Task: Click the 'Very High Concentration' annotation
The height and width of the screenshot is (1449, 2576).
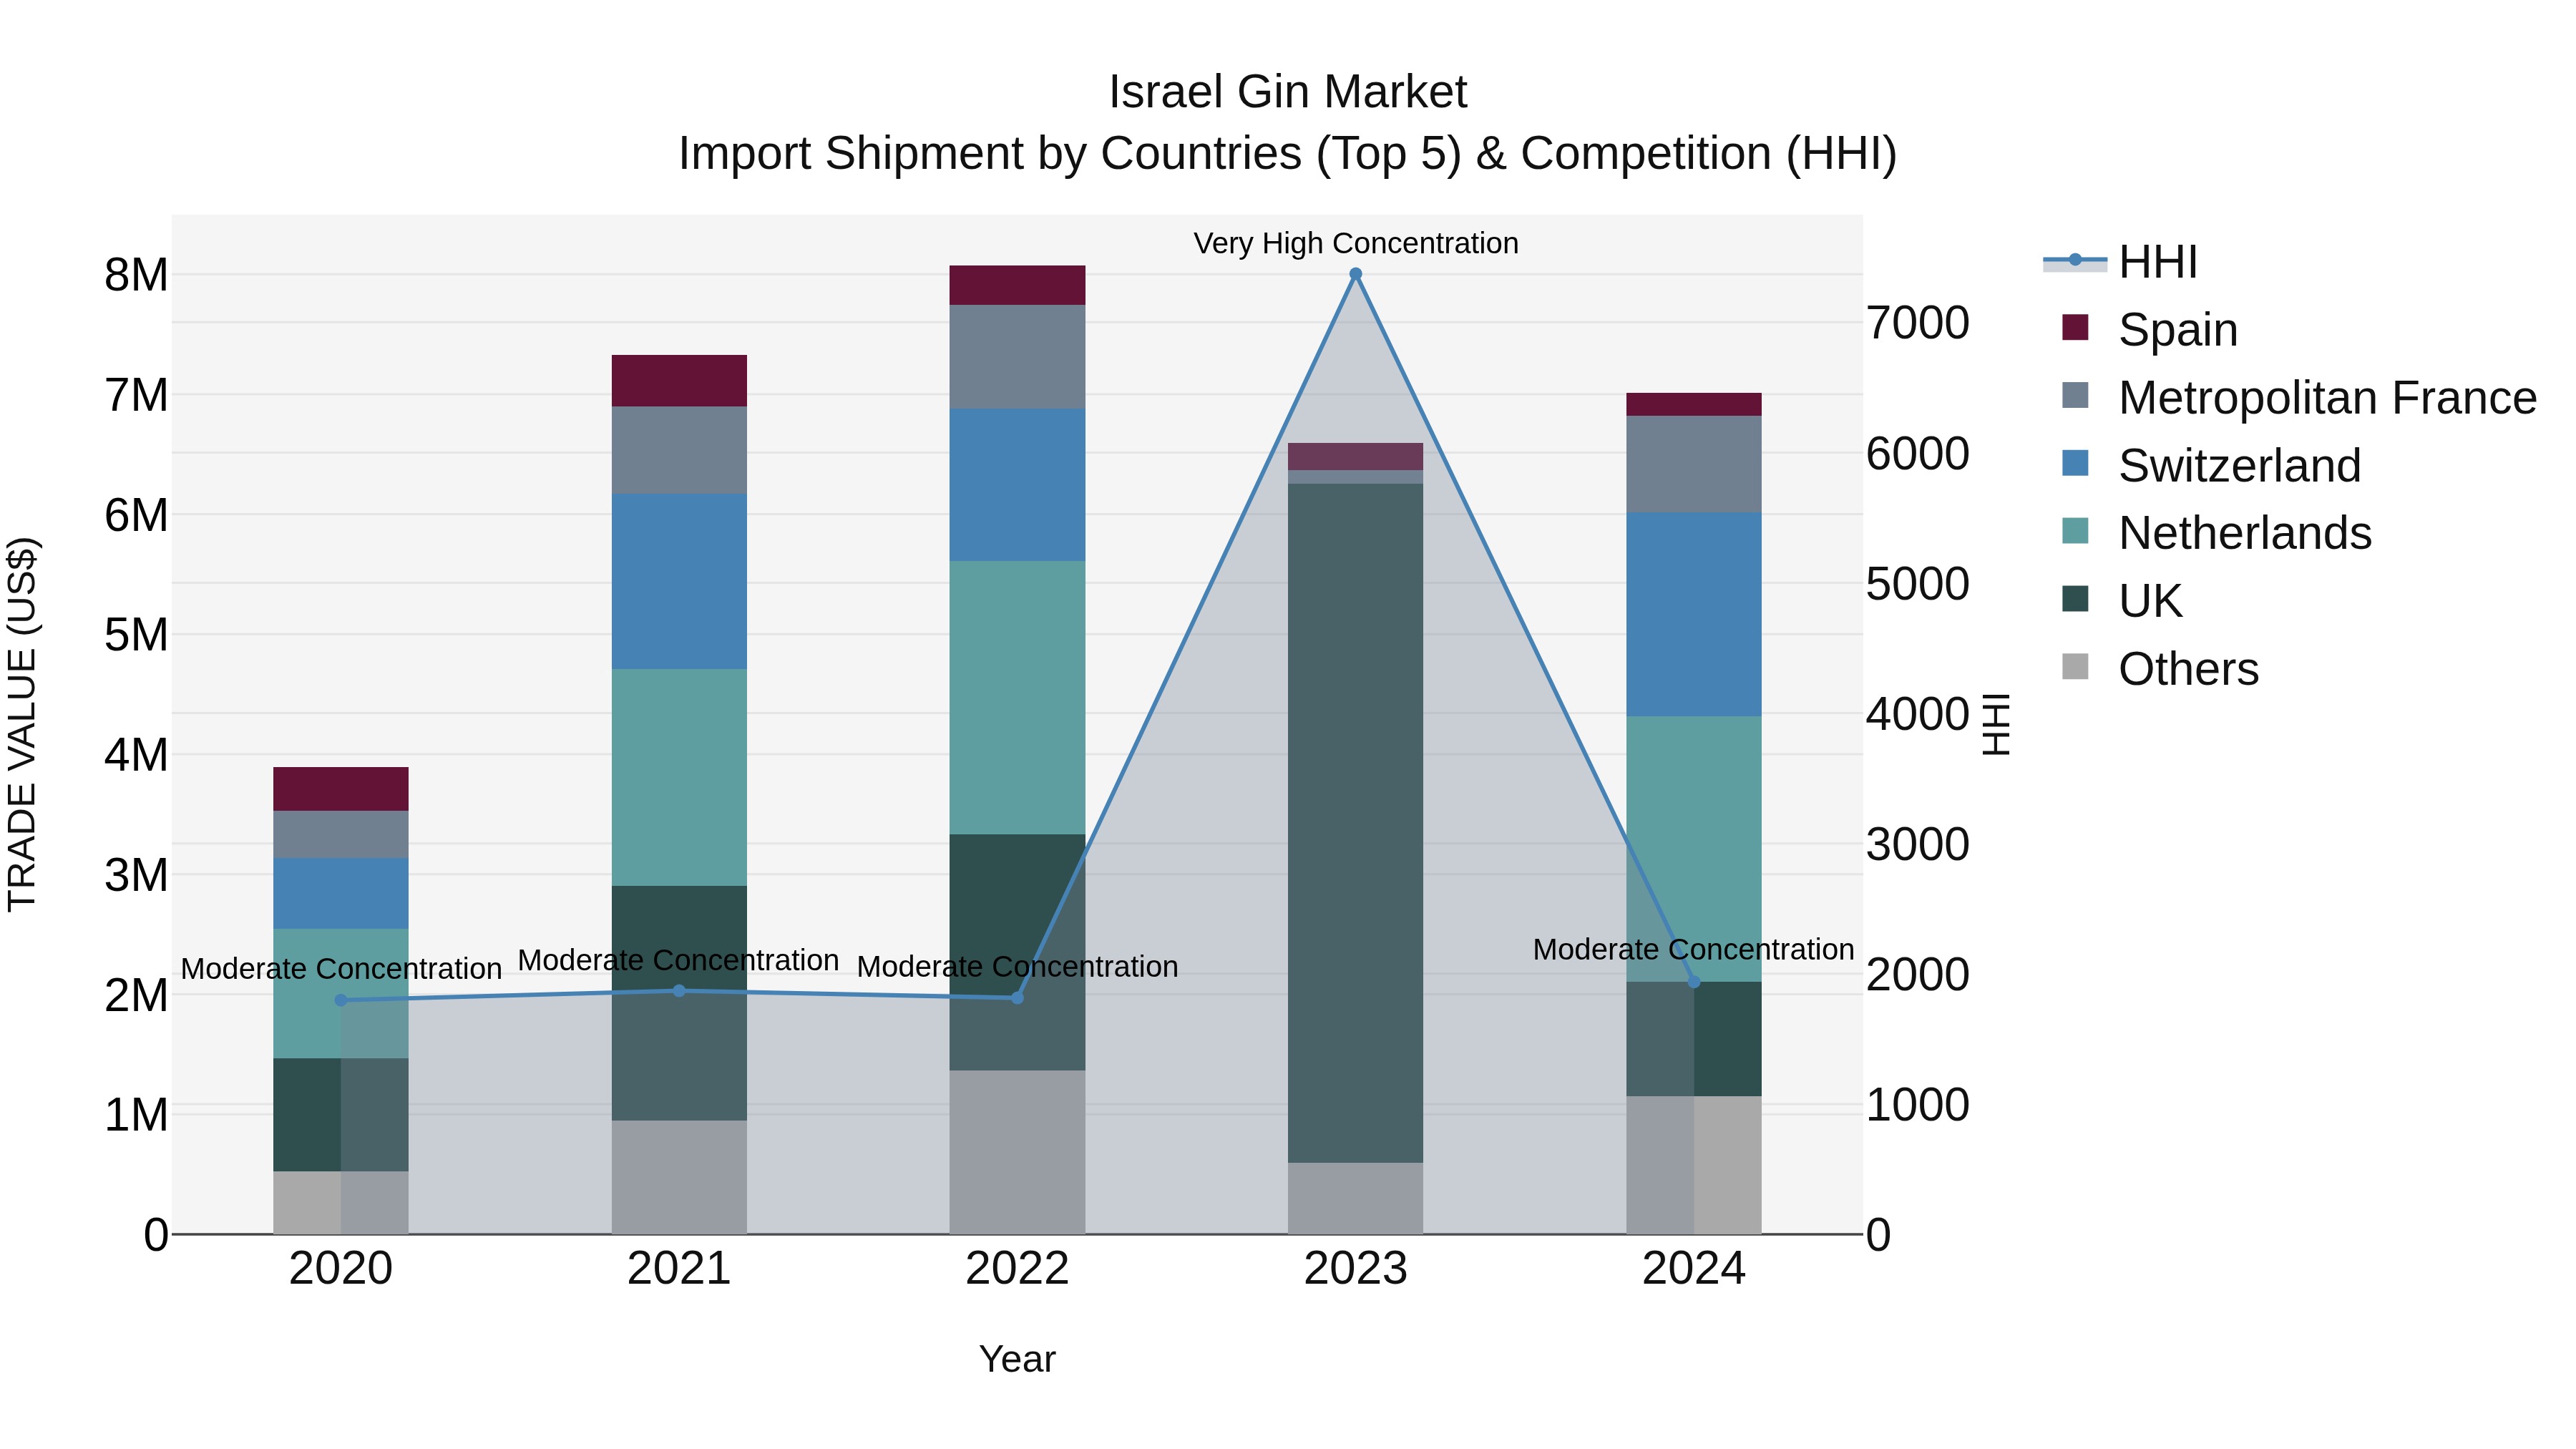Action: click(1356, 243)
